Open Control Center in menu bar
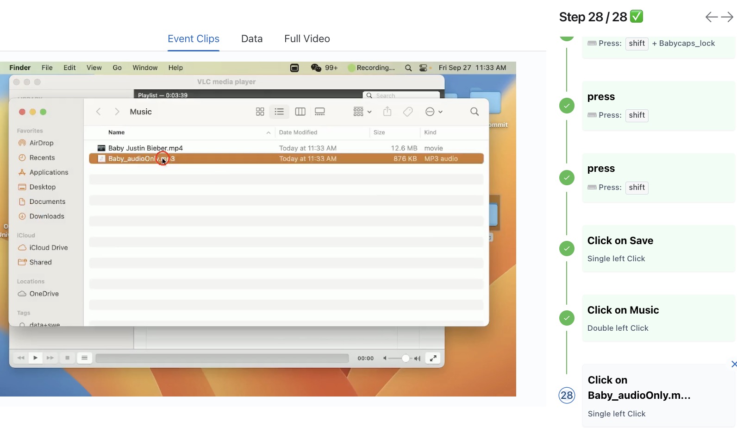This screenshot has height=428, width=737. [x=424, y=68]
